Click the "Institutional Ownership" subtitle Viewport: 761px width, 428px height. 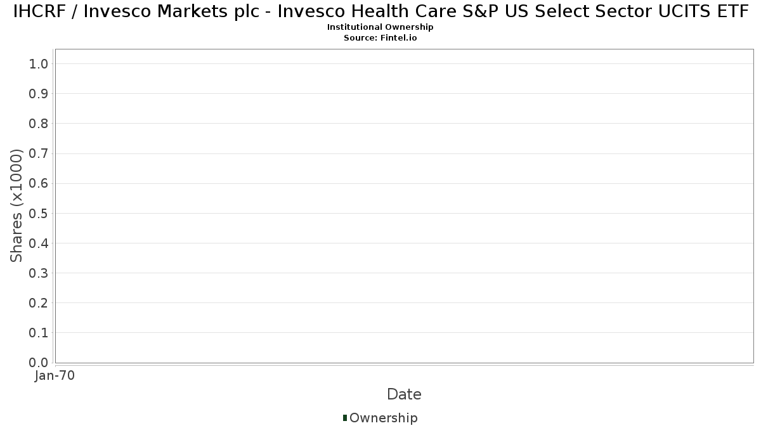380,27
